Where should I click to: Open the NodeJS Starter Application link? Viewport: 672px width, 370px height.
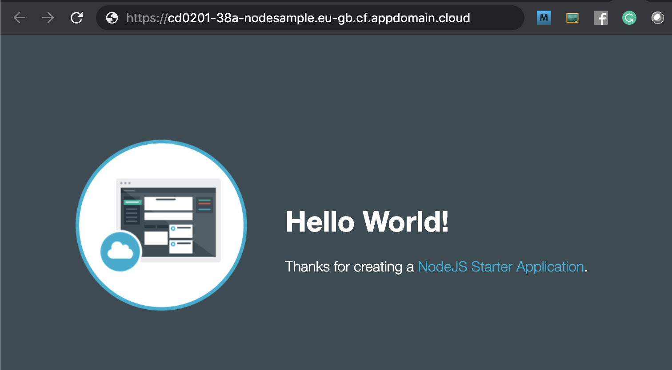point(501,267)
